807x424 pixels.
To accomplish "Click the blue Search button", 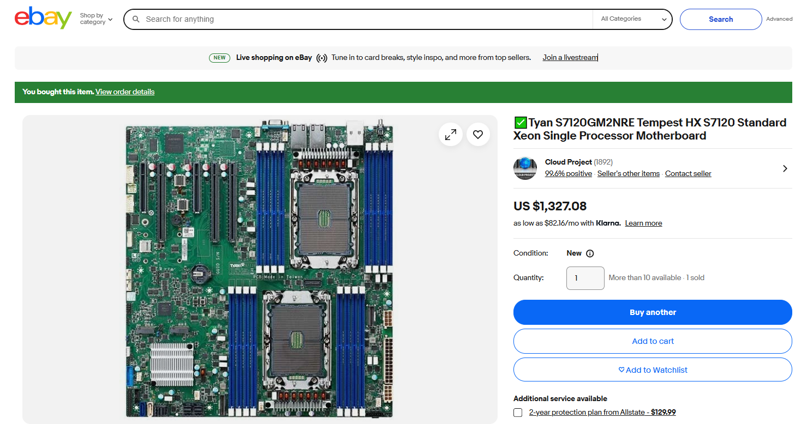I will coord(720,19).
